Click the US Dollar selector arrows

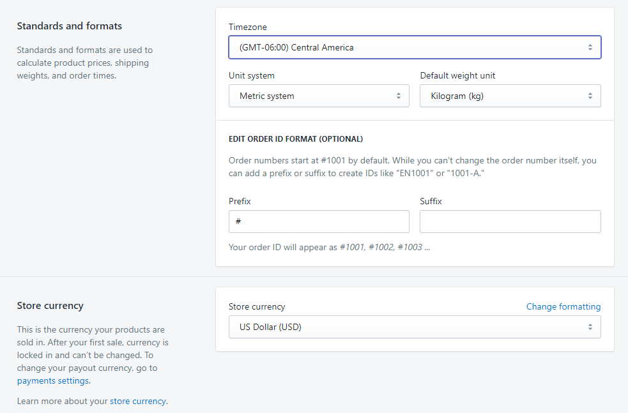[590, 327]
